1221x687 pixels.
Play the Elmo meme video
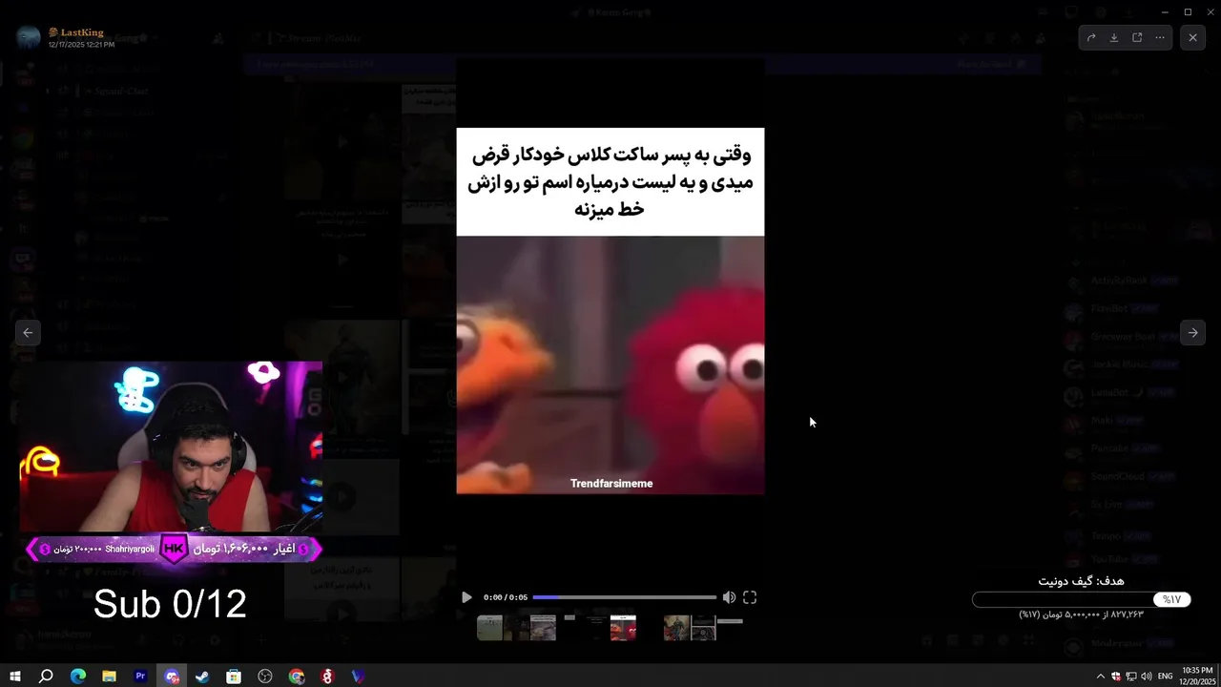point(466,597)
